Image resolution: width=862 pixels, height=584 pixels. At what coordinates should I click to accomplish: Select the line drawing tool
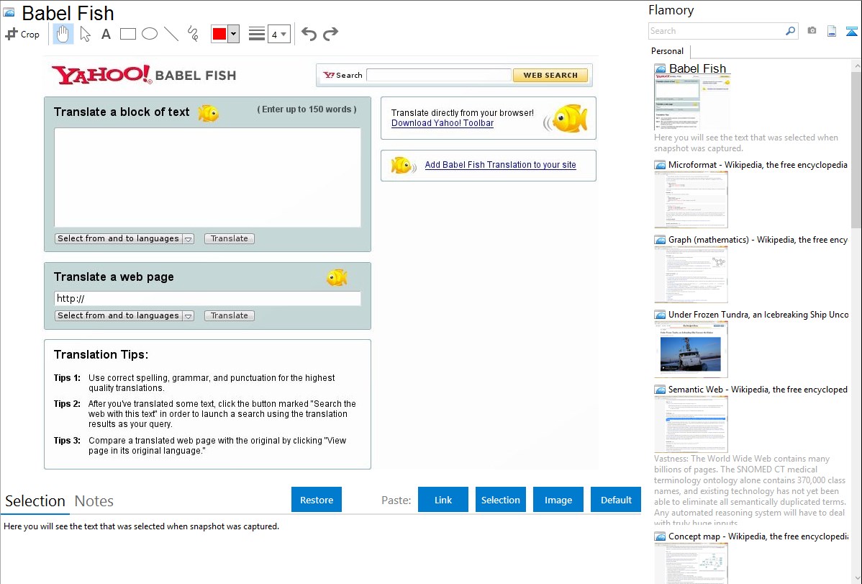[x=171, y=34]
